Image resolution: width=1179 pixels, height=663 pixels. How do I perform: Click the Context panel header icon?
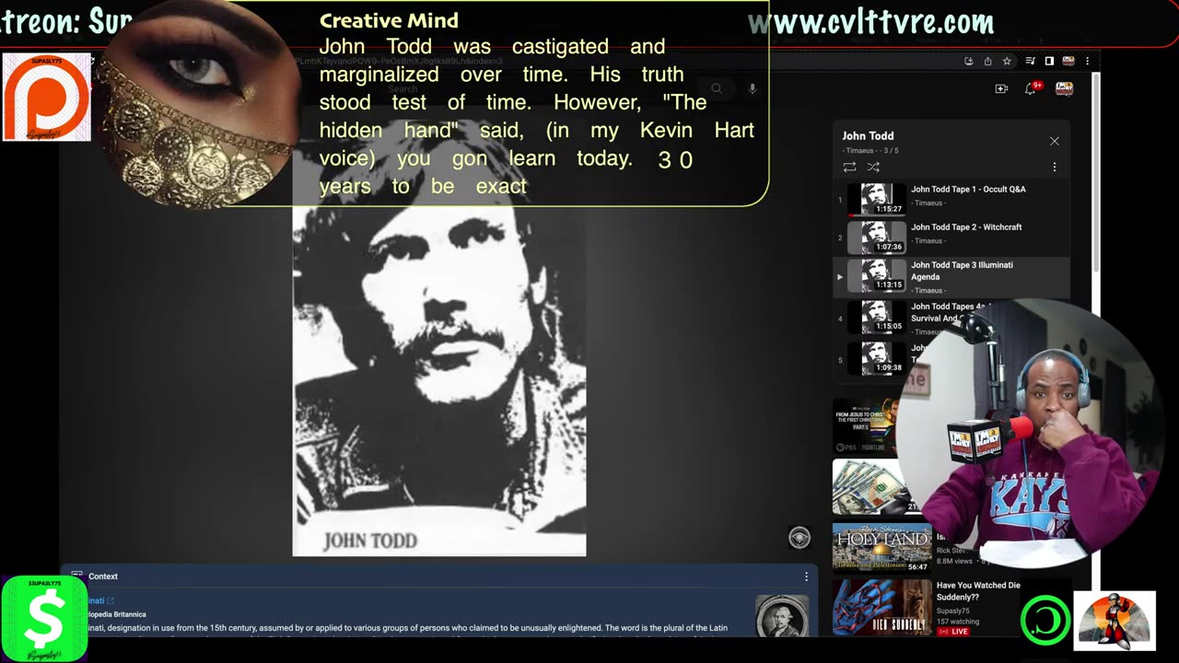click(x=77, y=576)
